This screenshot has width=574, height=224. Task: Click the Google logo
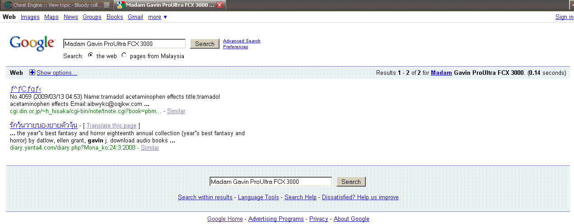[32, 43]
